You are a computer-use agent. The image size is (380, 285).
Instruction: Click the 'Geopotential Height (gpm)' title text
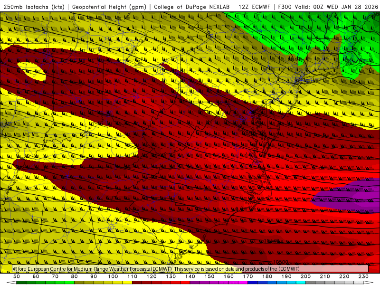[109, 7]
